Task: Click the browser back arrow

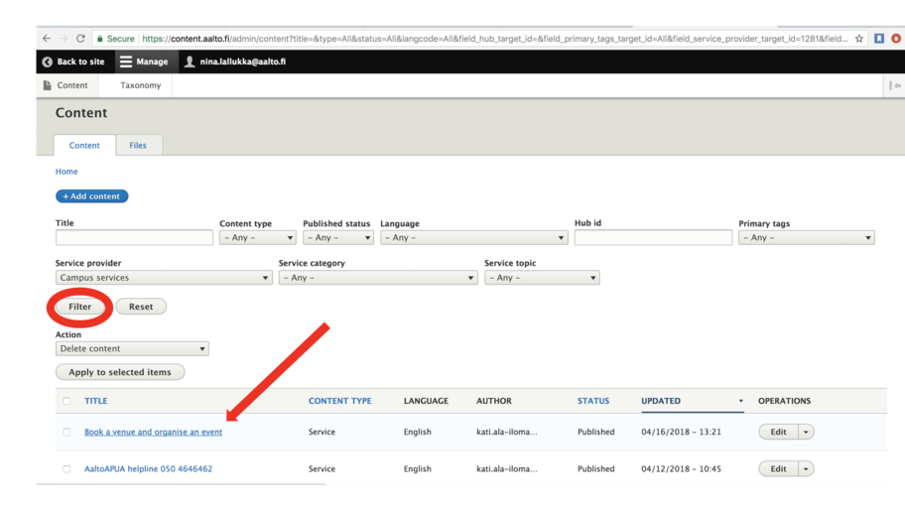Action: [x=47, y=39]
